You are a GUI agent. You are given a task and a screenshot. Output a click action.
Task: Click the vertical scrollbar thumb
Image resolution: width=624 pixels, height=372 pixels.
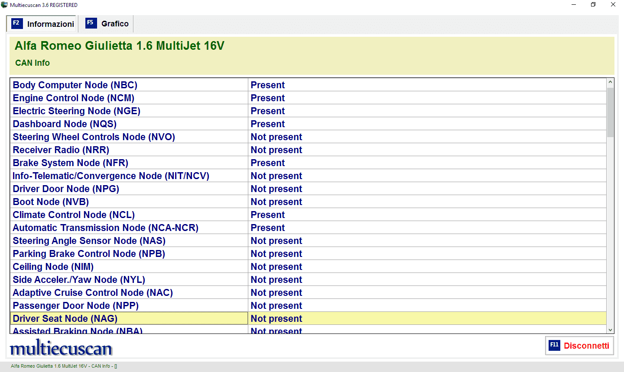[610, 112]
